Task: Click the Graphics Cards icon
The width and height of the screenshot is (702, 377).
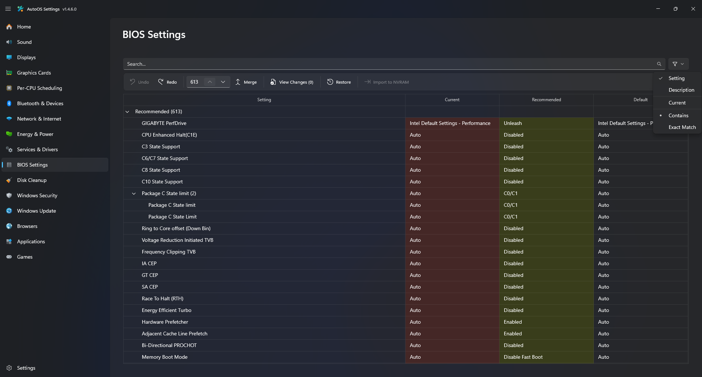Action: [x=9, y=73]
